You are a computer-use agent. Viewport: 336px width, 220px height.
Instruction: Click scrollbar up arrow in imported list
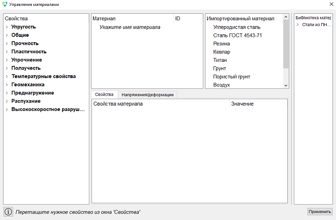tap(286, 17)
